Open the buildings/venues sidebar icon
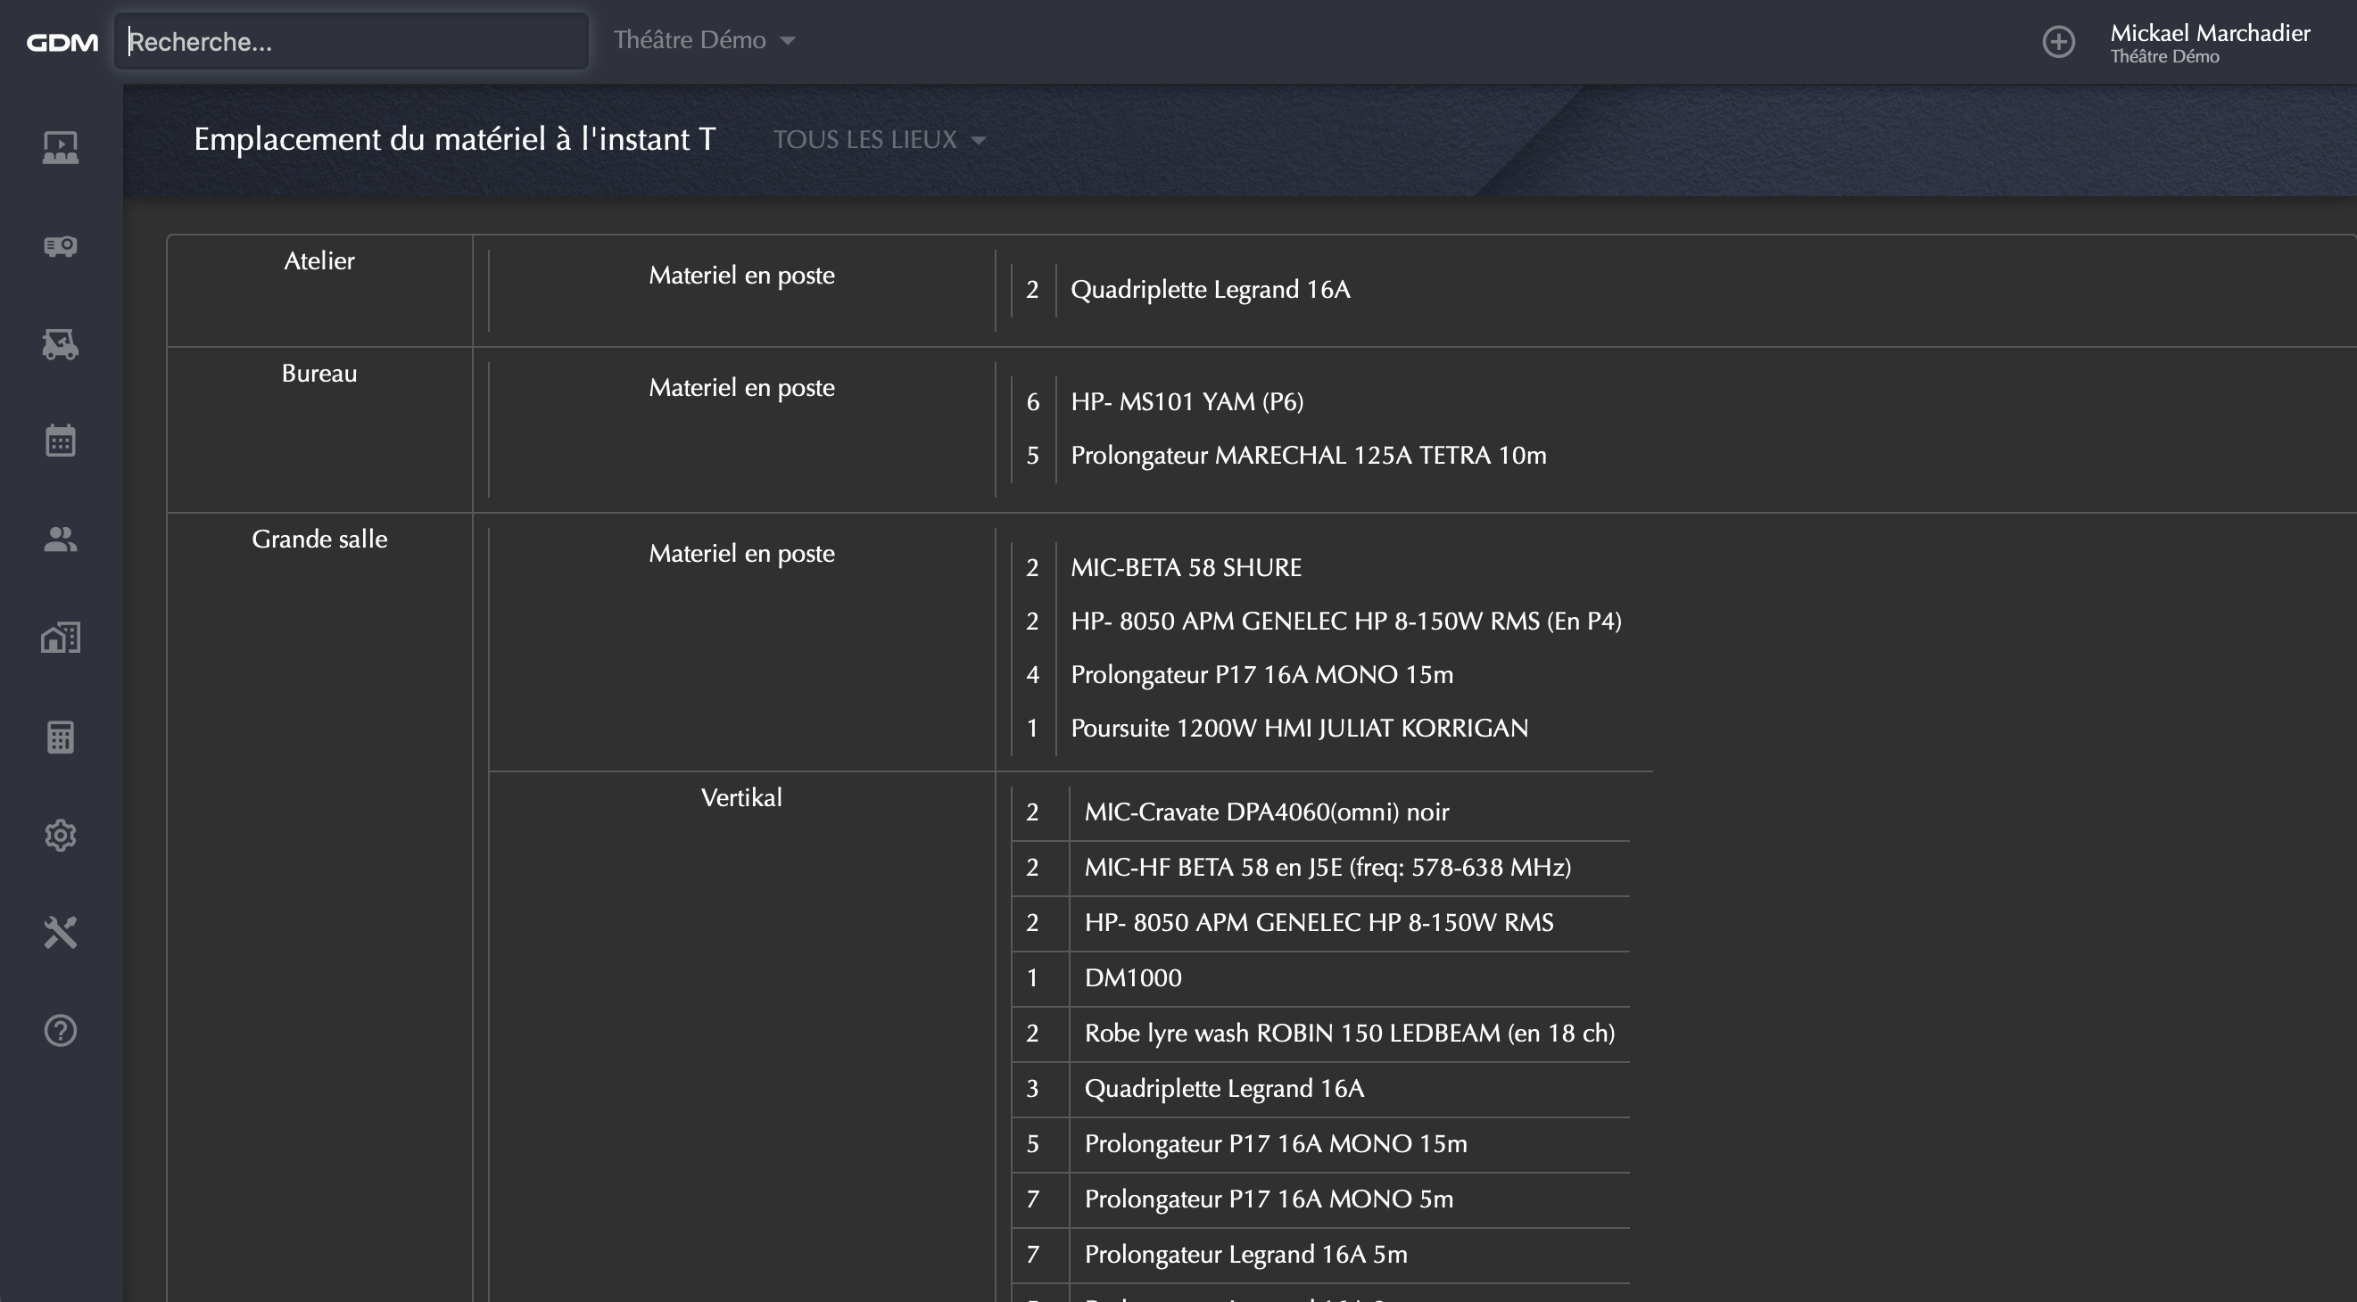This screenshot has width=2357, height=1302. point(61,638)
